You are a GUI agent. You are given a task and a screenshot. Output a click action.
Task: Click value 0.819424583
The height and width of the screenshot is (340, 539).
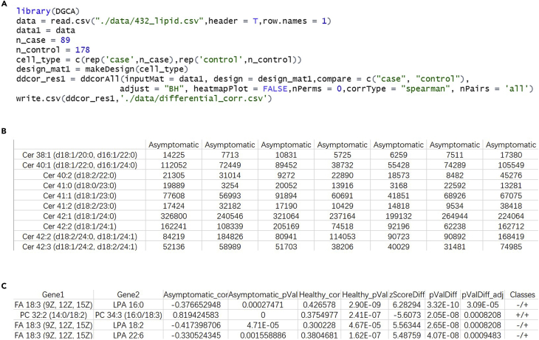[197, 315]
